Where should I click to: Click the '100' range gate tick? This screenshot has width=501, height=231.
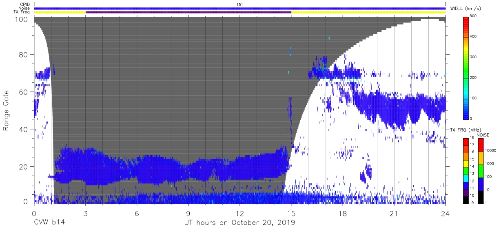coord(22,19)
